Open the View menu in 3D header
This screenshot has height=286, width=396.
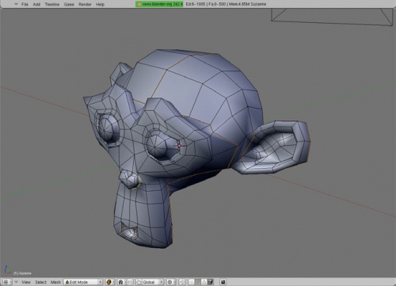pos(26,282)
